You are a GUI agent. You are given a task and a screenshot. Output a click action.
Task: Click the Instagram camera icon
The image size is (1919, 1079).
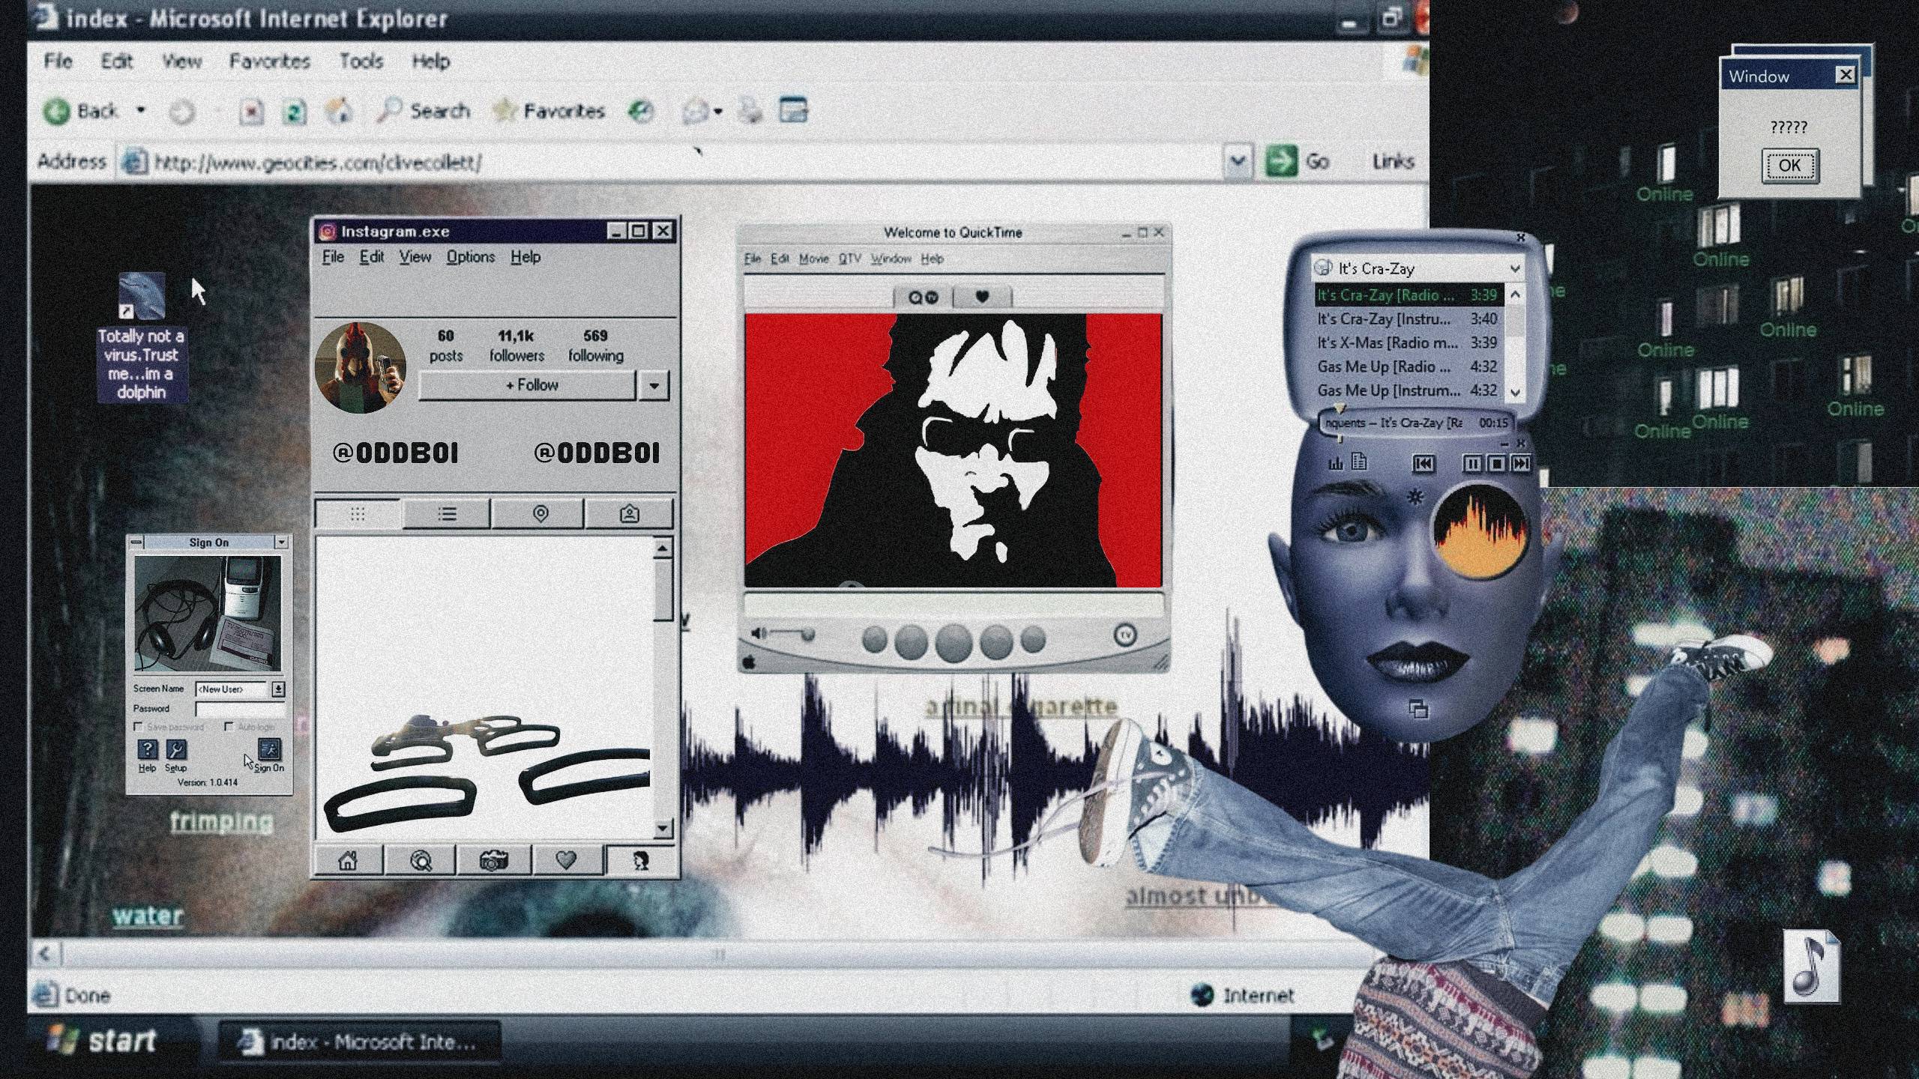click(493, 861)
